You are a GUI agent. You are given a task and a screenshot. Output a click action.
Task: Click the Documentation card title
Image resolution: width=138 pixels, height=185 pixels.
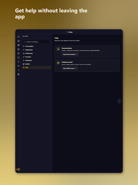click(67, 48)
